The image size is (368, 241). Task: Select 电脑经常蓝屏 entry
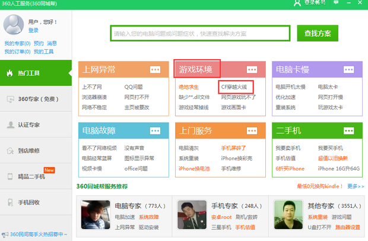click(x=97, y=158)
